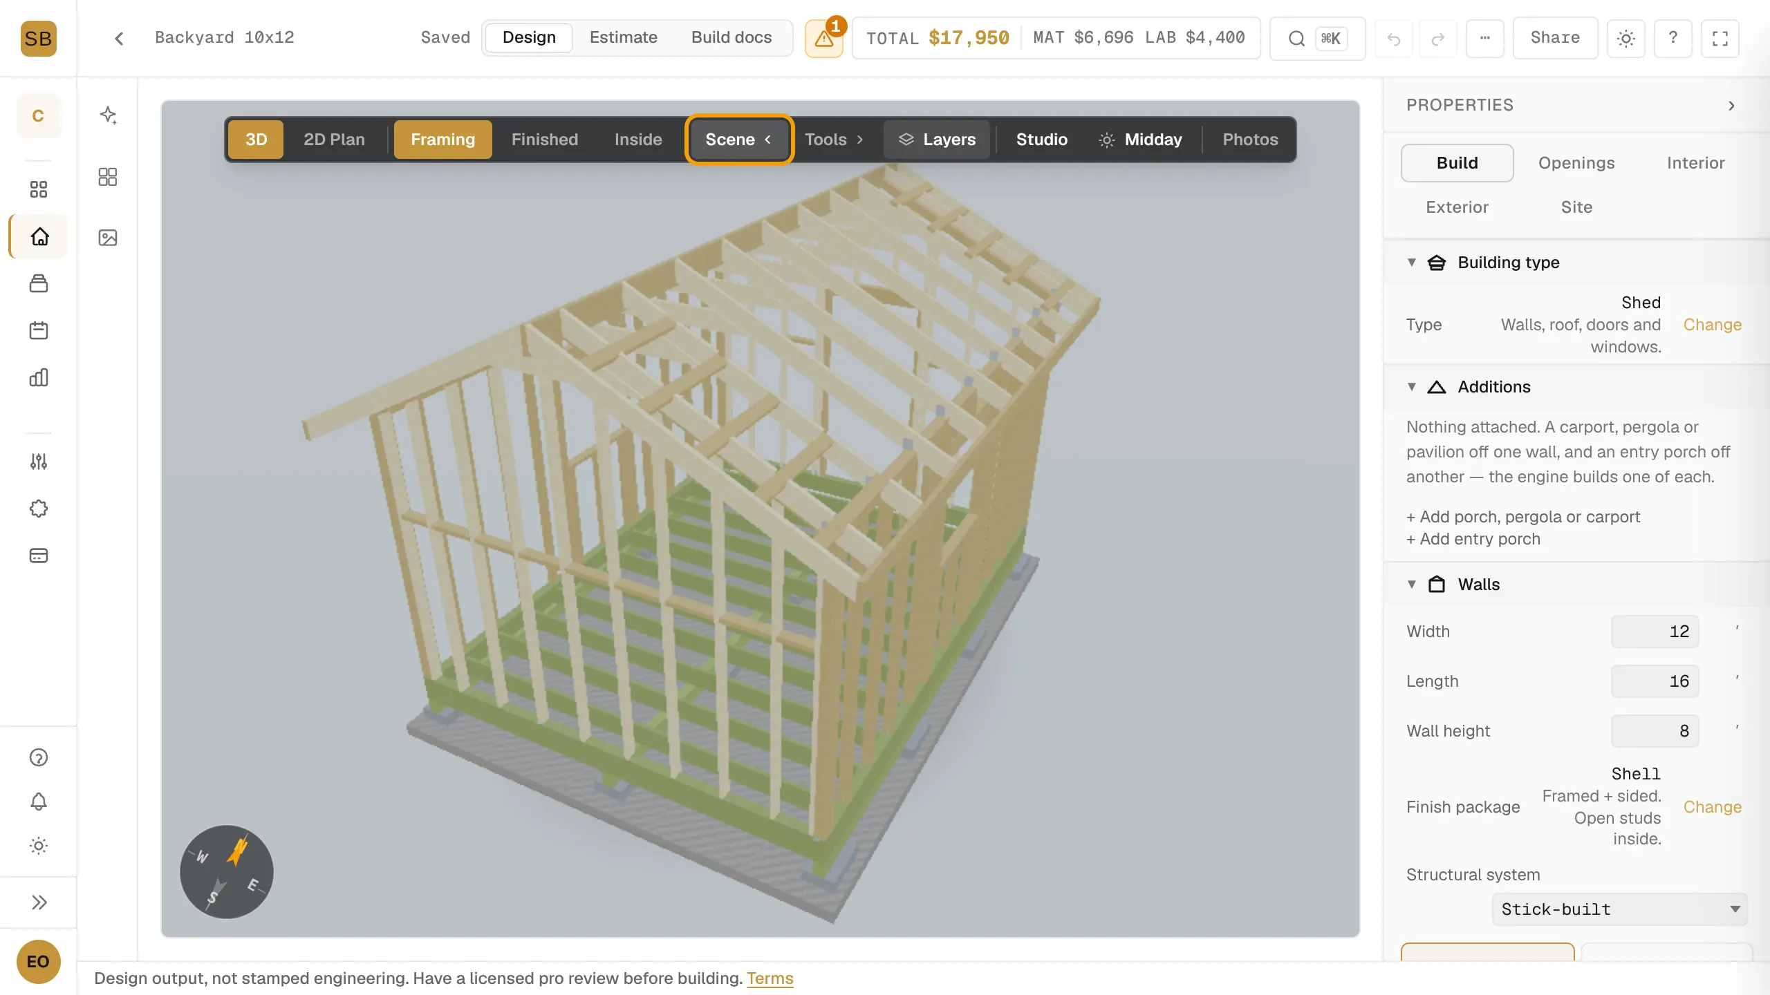
Task: Open the warning alert icon with badge
Action: [824, 38]
